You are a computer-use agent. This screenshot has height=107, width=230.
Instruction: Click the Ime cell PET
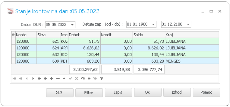(64, 61)
